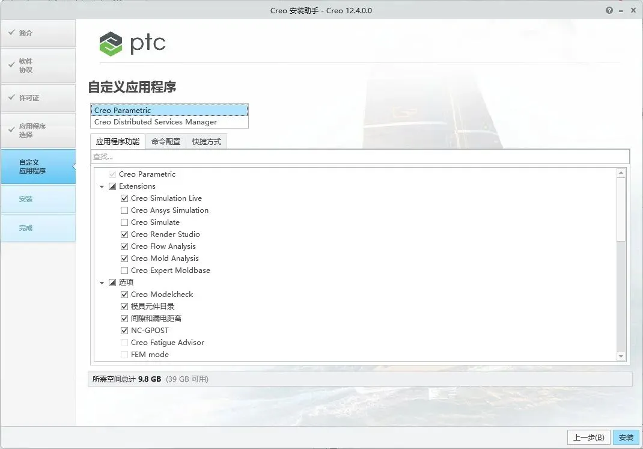The height and width of the screenshot is (449, 643).
Task: Click the PTC logo
Action: 132,43
